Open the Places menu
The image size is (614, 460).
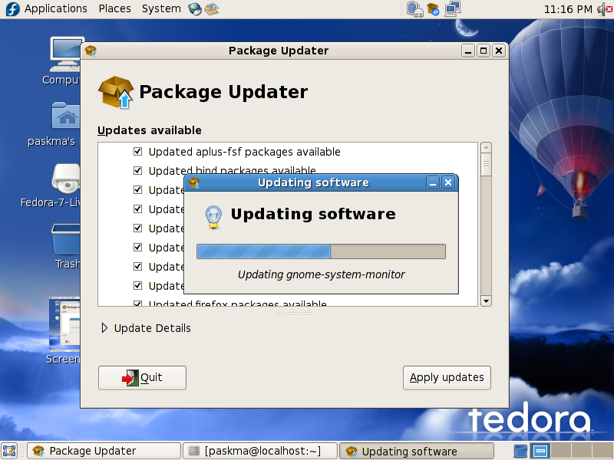point(114,8)
